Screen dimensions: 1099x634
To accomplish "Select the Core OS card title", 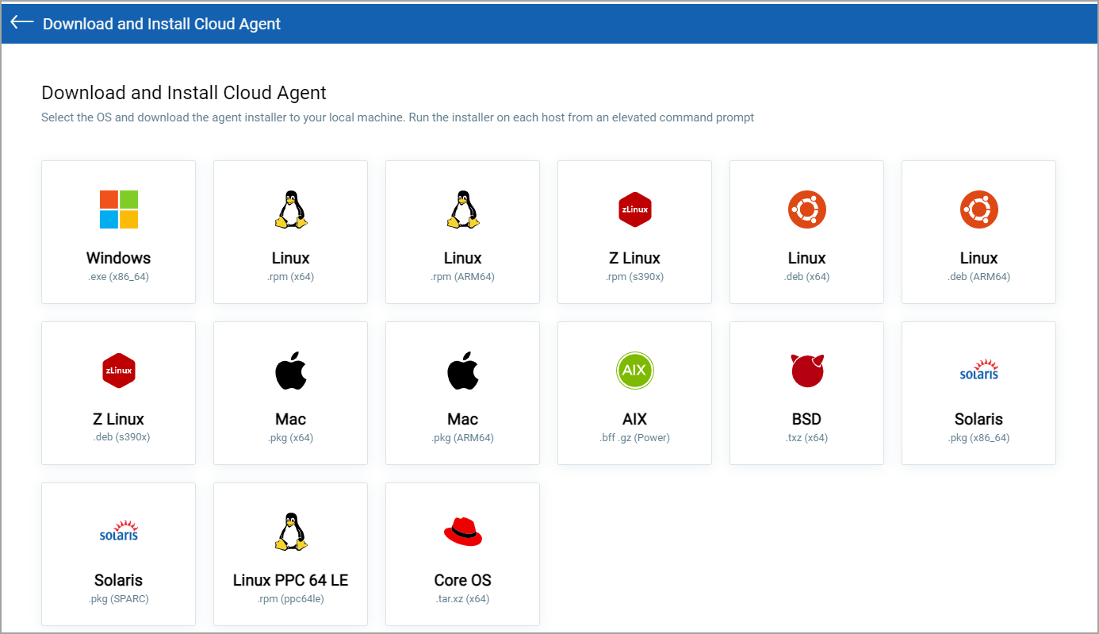I will pos(463,580).
